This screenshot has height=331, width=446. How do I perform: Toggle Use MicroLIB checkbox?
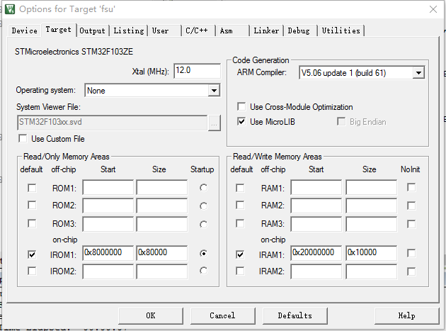pos(241,122)
